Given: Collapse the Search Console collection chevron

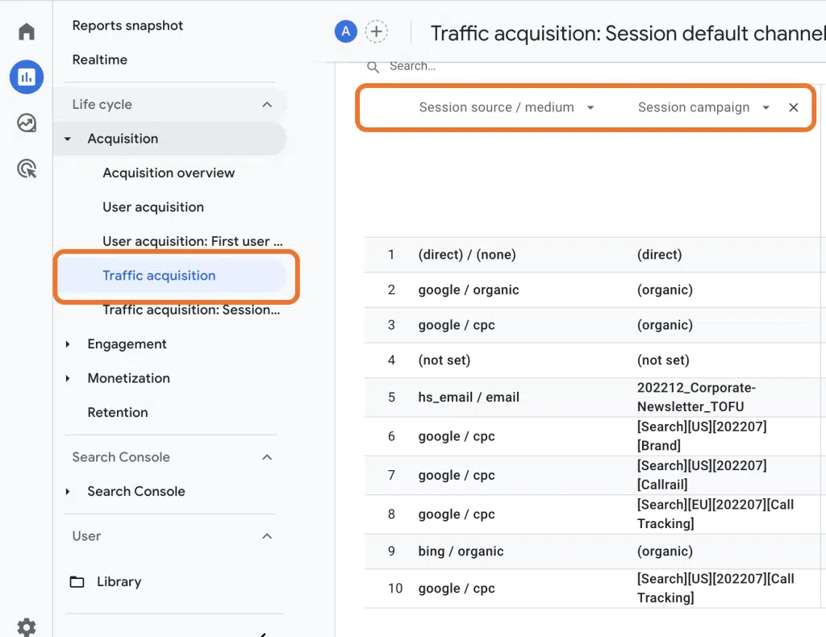Looking at the screenshot, I should 267,457.
